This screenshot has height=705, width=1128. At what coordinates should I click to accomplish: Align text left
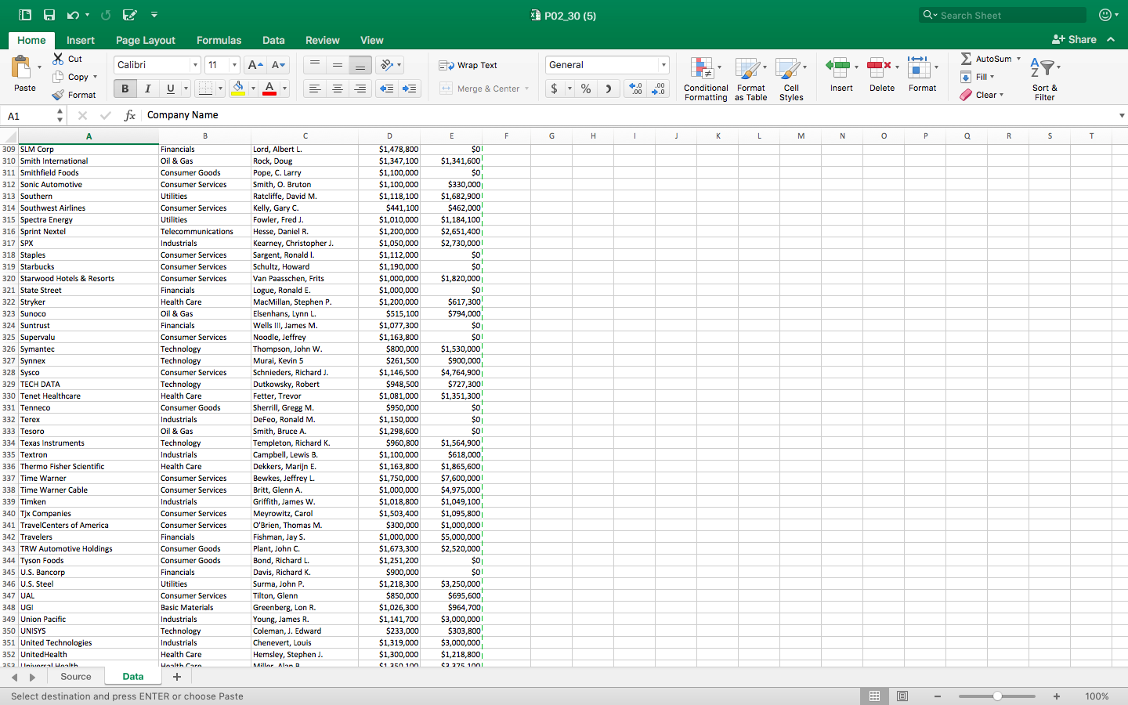point(315,89)
